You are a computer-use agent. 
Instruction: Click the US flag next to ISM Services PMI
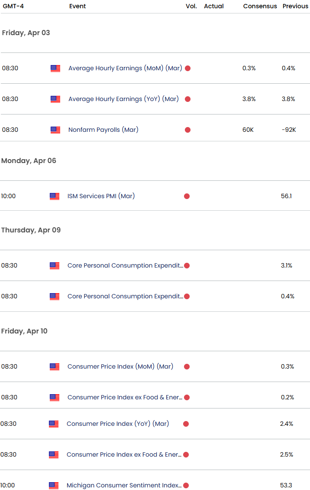click(55, 196)
